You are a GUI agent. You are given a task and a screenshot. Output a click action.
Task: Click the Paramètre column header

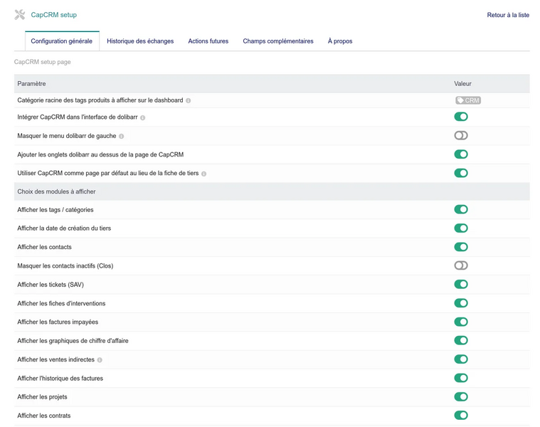pyautogui.click(x=31, y=84)
